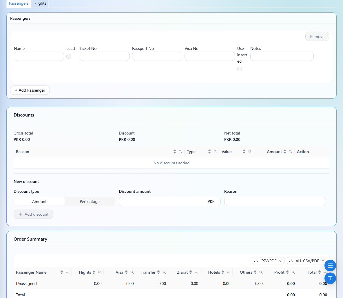Search the Hotels column
The image size is (343, 298).
pos(228,272)
